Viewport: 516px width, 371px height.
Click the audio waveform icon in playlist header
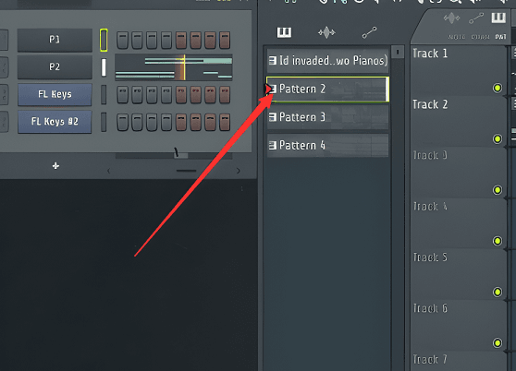[451, 18]
